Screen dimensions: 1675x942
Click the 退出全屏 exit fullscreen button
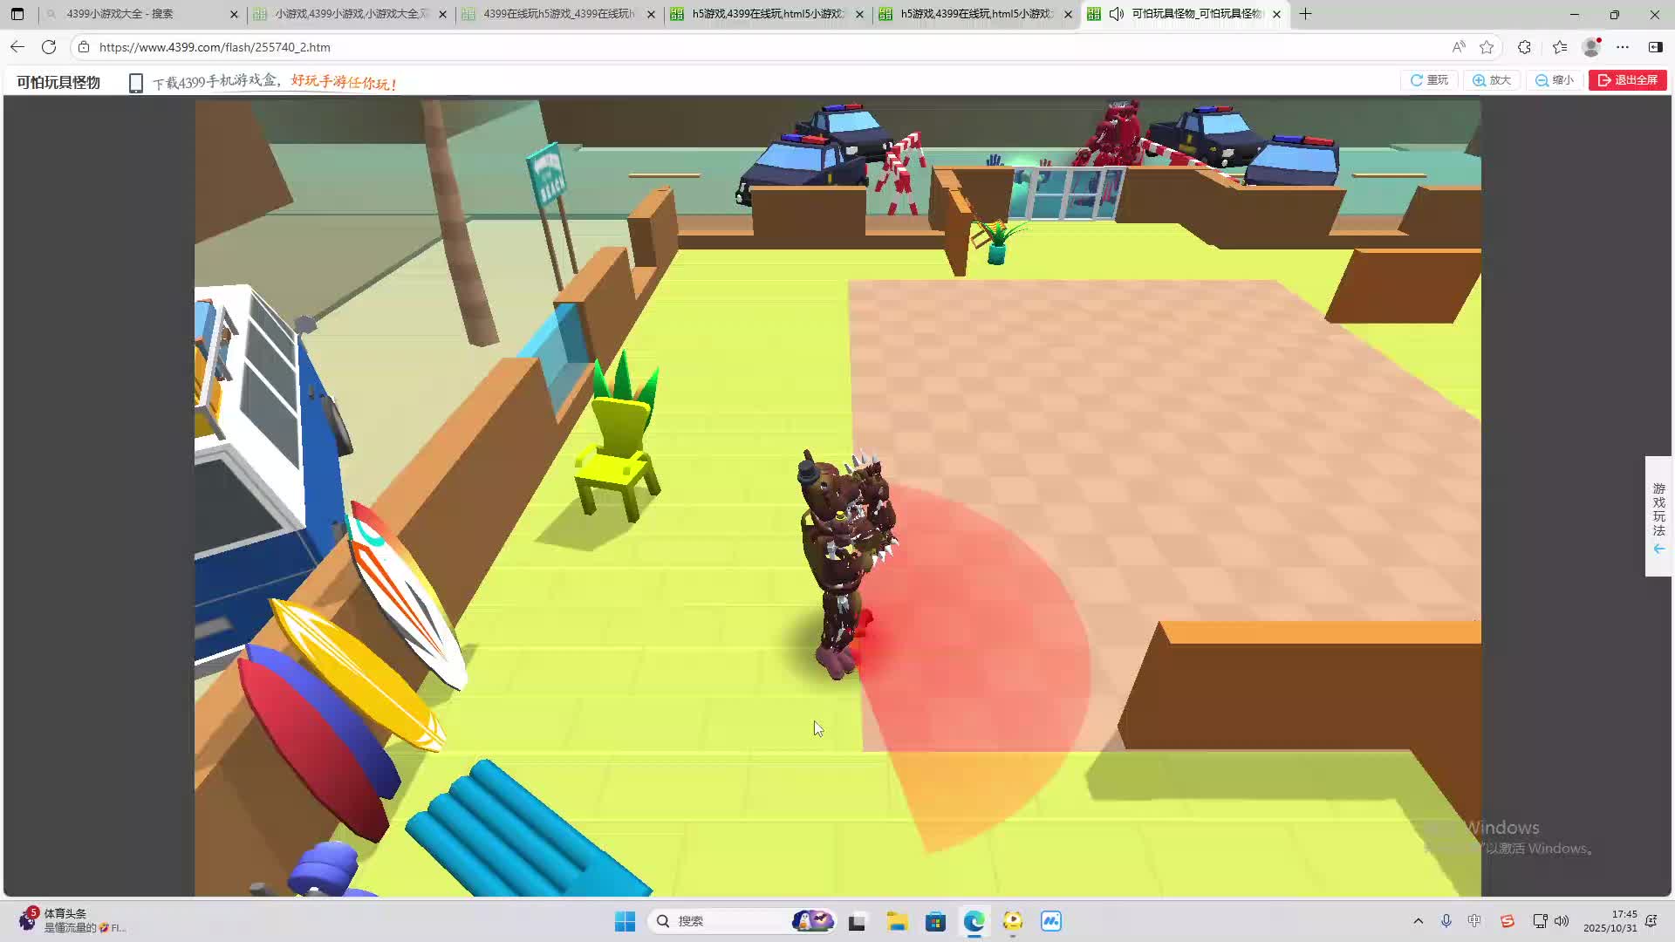tap(1627, 80)
